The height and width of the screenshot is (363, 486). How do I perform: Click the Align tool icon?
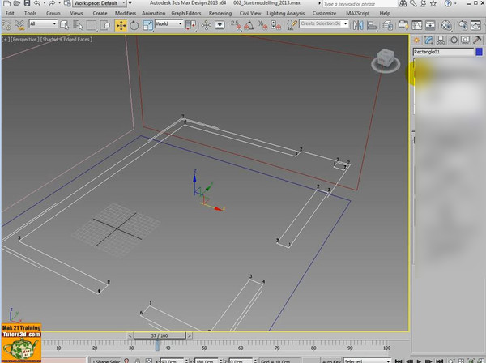click(x=372, y=25)
